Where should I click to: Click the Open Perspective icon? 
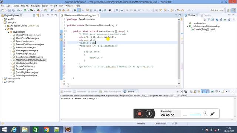tap(228, 10)
